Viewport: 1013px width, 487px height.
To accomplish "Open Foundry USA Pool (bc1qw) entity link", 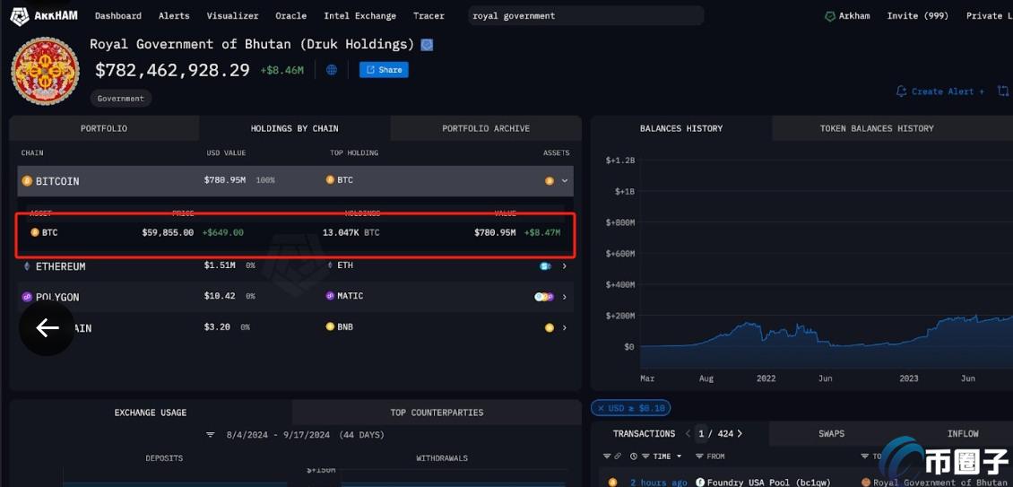I will click(769, 482).
